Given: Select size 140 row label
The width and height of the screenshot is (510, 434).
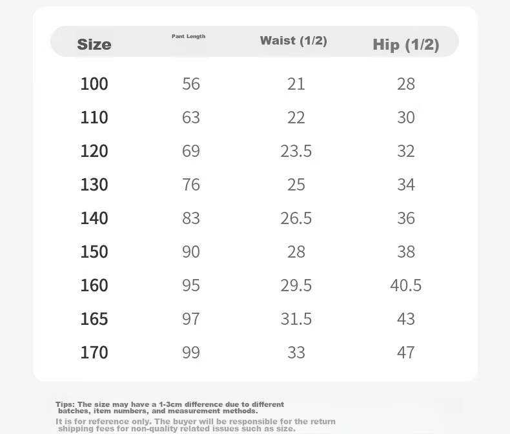Looking at the screenshot, I should coord(94,218).
